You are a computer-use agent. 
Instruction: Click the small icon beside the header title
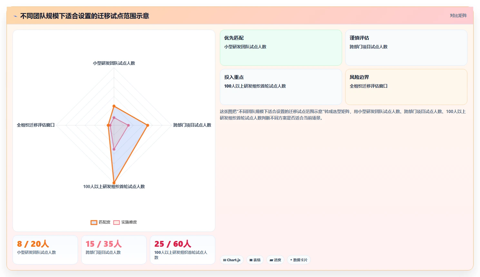pyautogui.click(x=15, y=16)
